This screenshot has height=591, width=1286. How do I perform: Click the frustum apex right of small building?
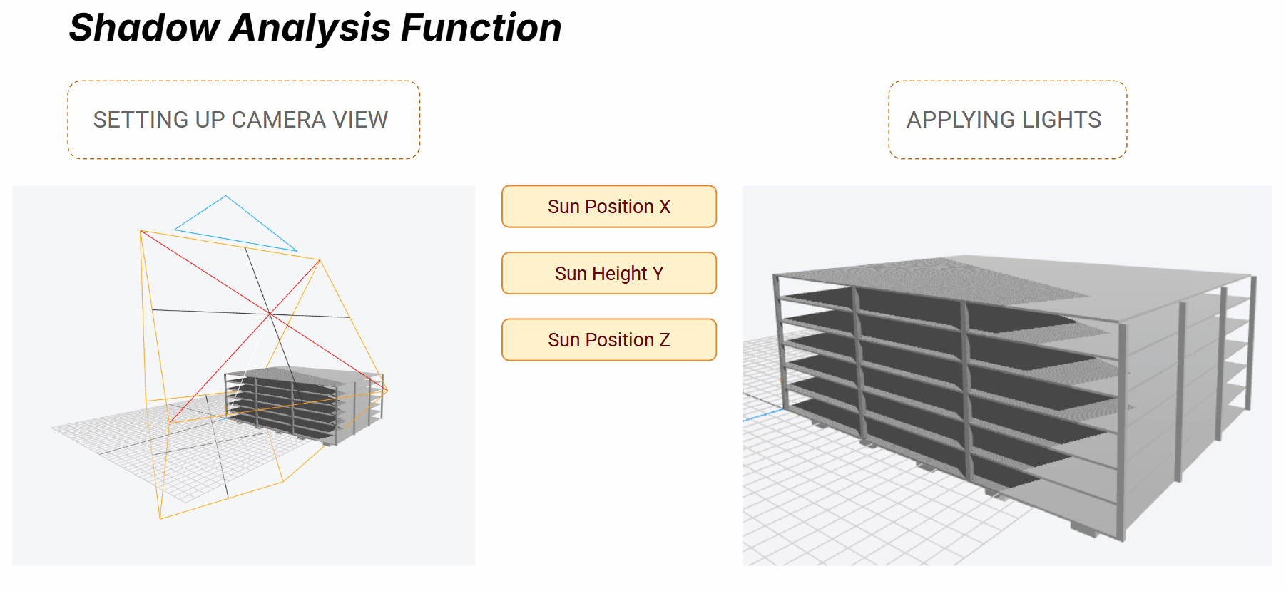(x=387, y=390)
